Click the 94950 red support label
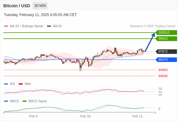Viewport: 178px width, 121px height. pos(163,70)
